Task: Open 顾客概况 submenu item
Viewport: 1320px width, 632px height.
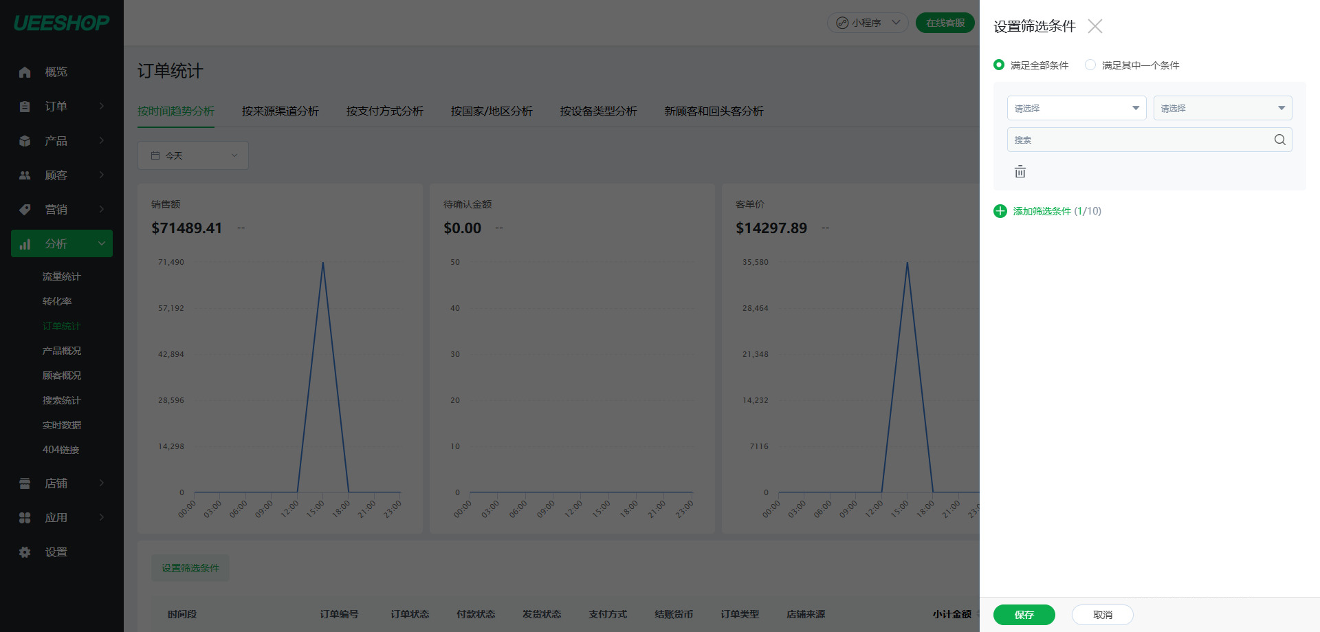Action: coord(62,375)
